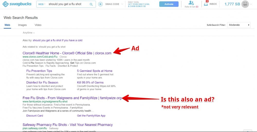Expand the Anytime time filter
Viewport: 257px width, 132px height.
(x=29, y=33)
